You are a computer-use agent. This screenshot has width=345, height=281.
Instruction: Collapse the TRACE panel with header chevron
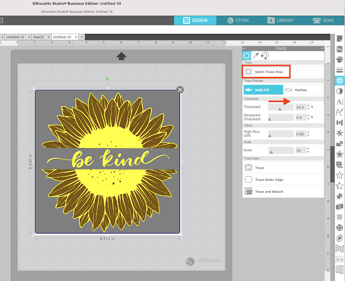point(244,48)
